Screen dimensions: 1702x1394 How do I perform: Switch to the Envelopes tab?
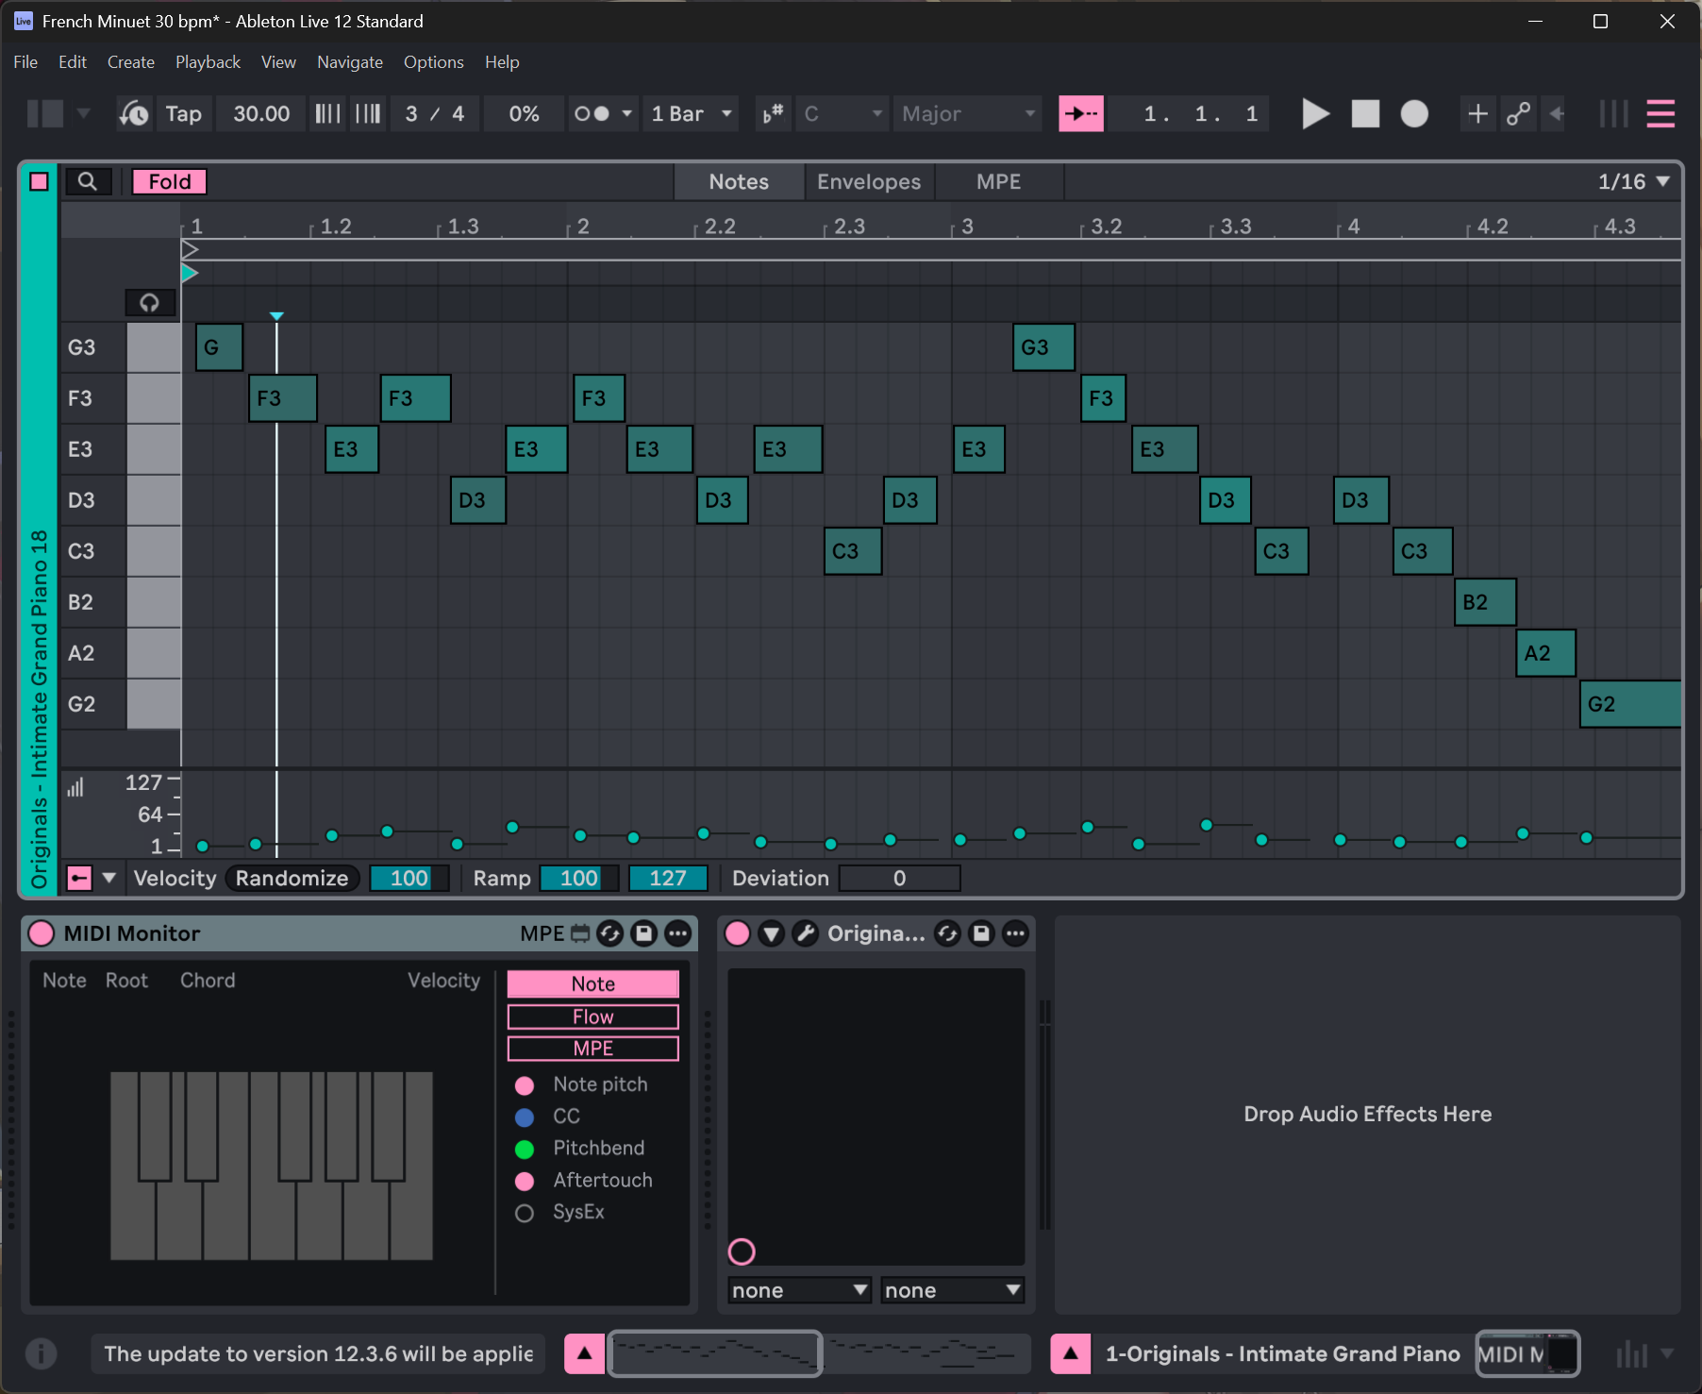click(x=868, y=181)
